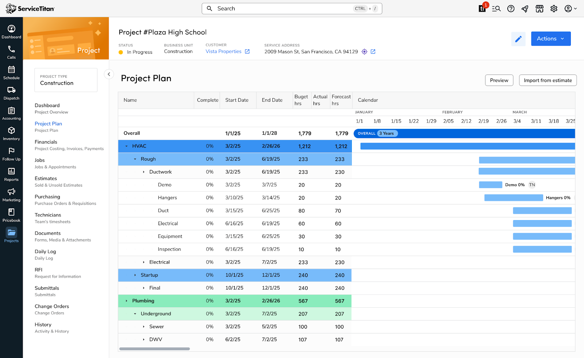Open the Technicians timesheets menu item
This screenshot has width=584, height=358.
53,218
